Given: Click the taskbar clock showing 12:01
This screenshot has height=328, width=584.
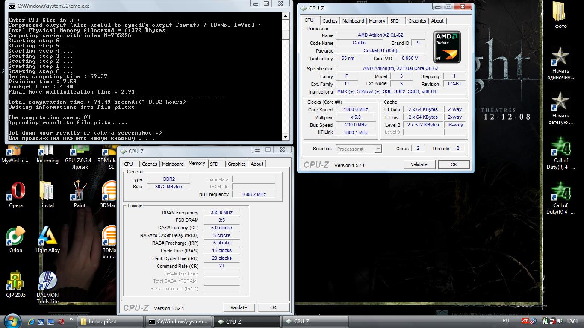Looking at the screenshot, I should coord(572,321).
